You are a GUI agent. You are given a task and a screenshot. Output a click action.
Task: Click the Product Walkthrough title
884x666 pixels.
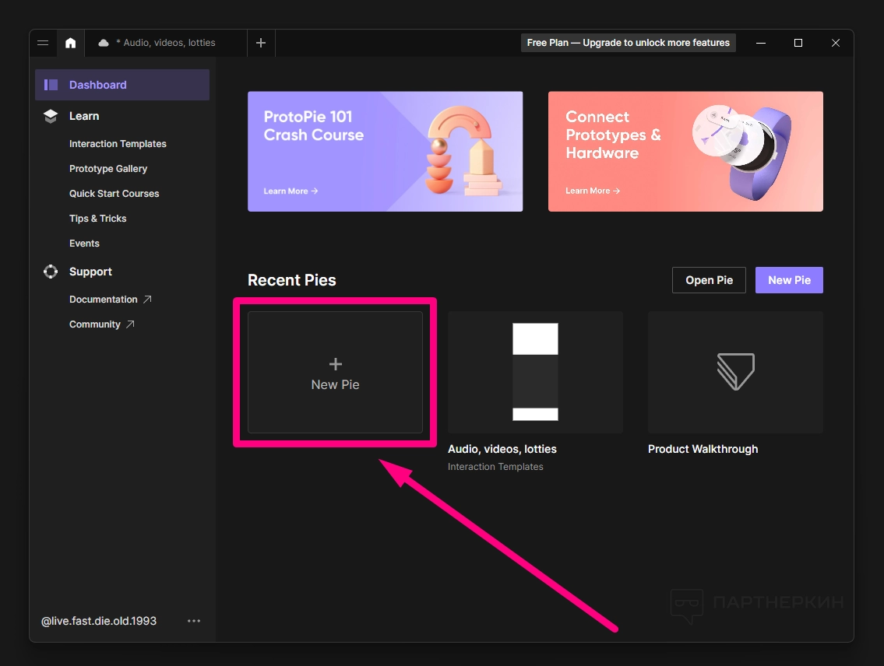coord(703,449)
